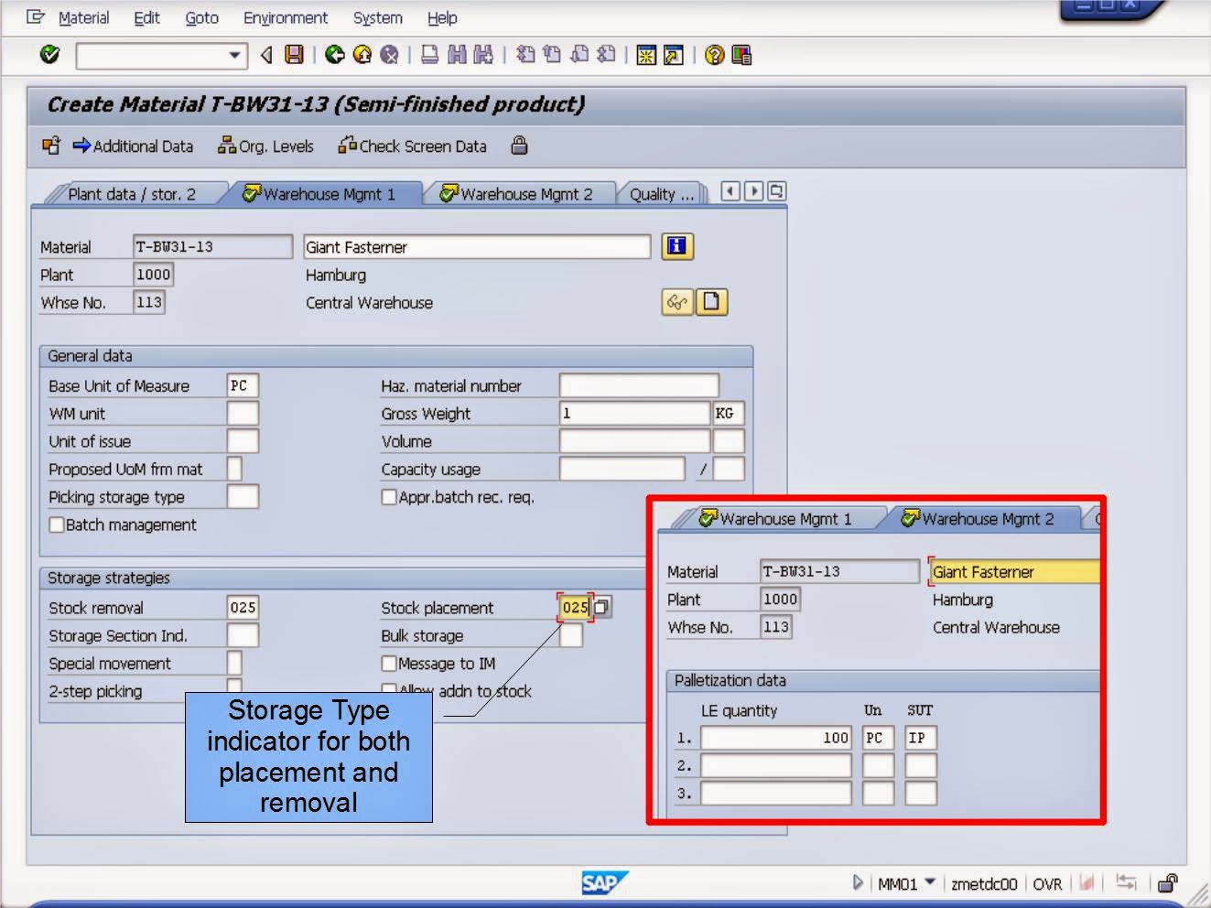Switch to Plant data / stor. 2 tab
This screenshot has width=1211, height=908.
131,194
